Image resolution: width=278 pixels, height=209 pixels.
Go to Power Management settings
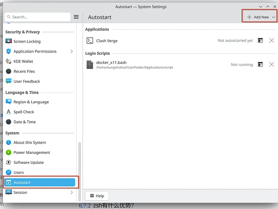pyautogui.click(x=31, y=153)
